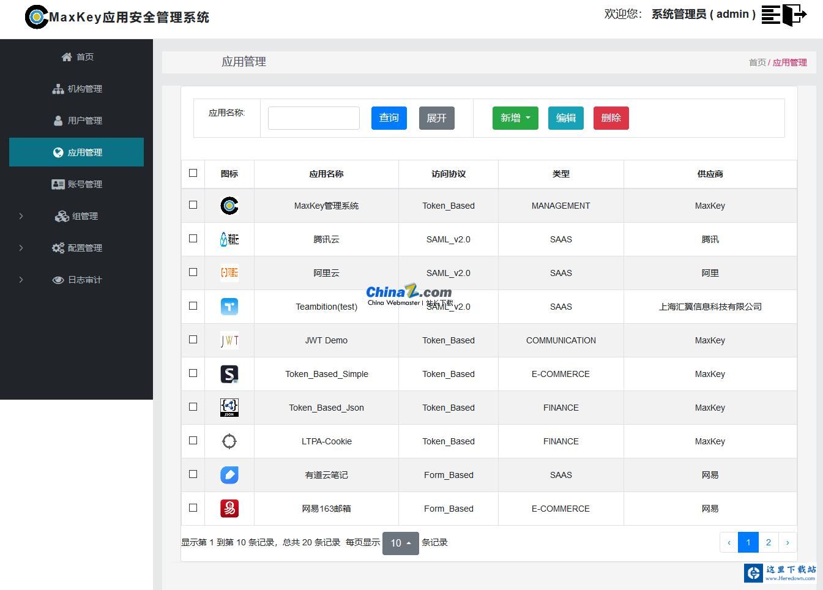Viewport: 823px width, 590px height.
Task: Enable the checkbox on 网易163邮箱 row
Action: [193, 507]
